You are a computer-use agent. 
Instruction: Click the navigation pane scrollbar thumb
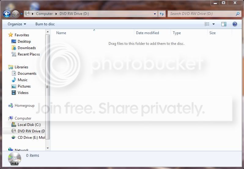tap(48, 87)
